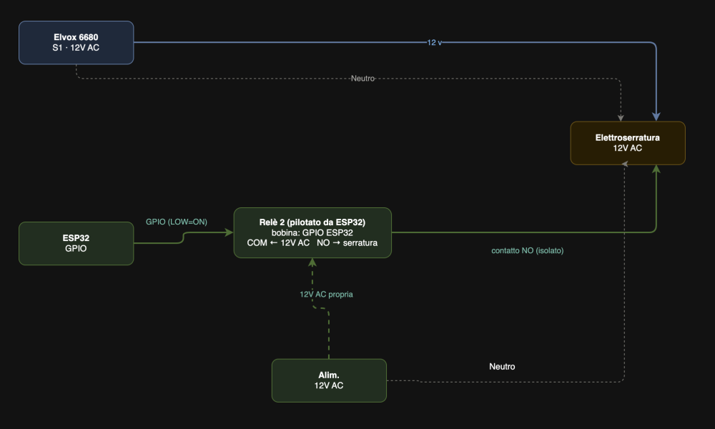Click the gray "Neutro" label on top dashed line

pos(363,78)
